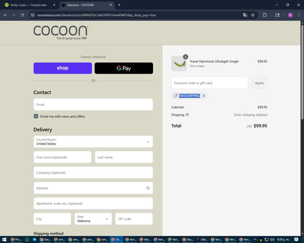
Task: Pay with the Google Pay button
Action: click(x=123, y=68)
